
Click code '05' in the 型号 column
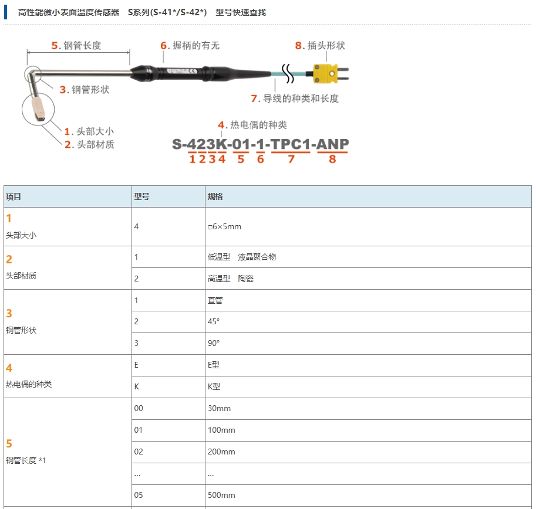[x=168, y=496]
